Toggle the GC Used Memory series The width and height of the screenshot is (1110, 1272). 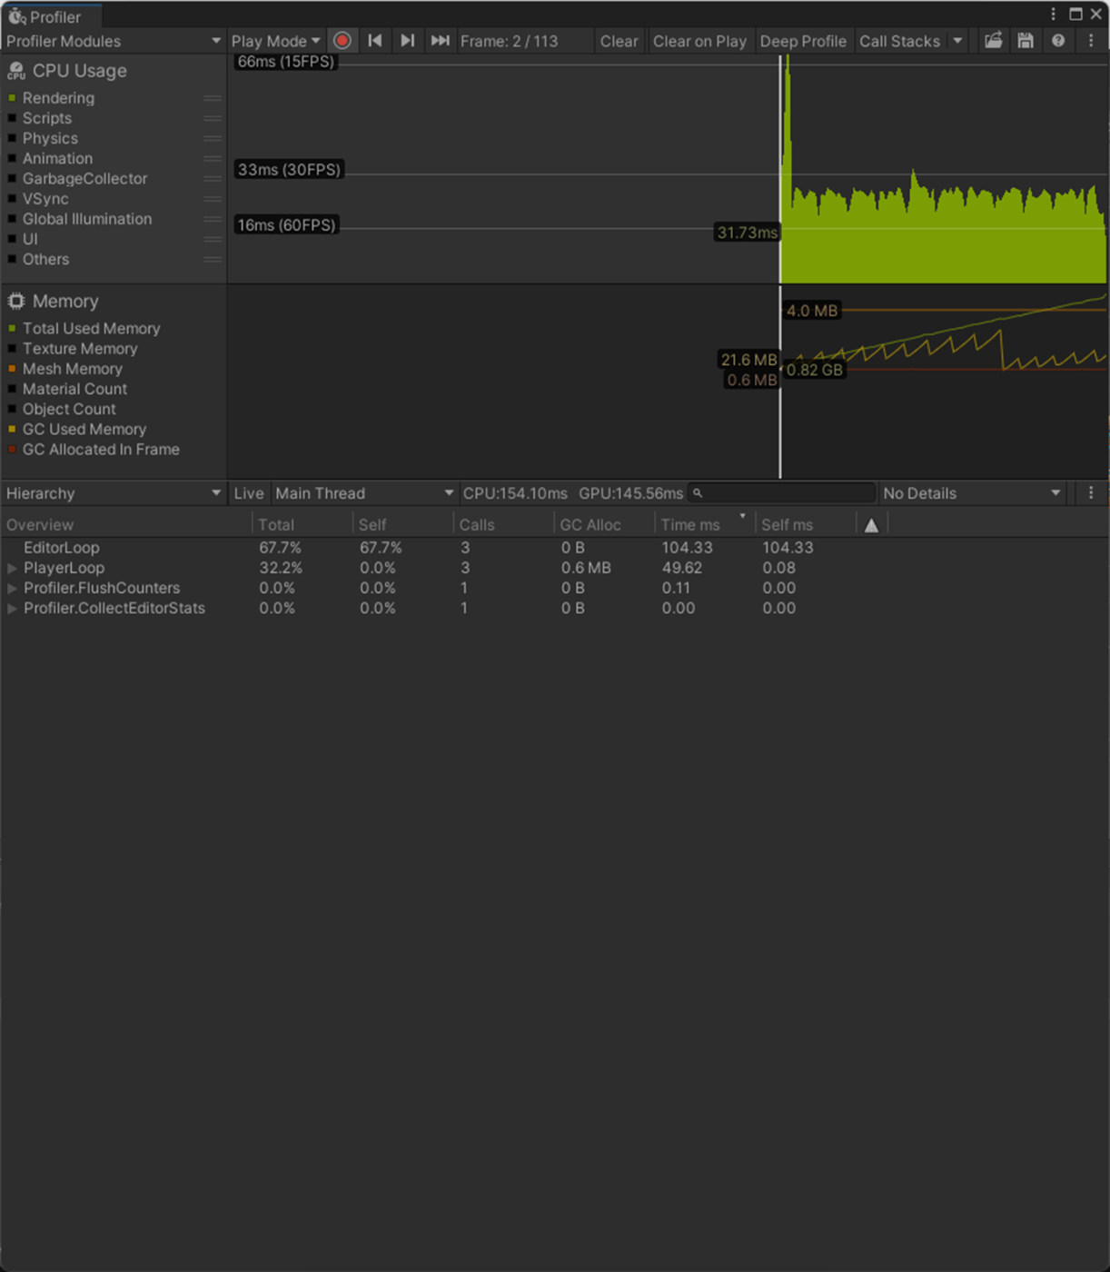tap(12, 429)
